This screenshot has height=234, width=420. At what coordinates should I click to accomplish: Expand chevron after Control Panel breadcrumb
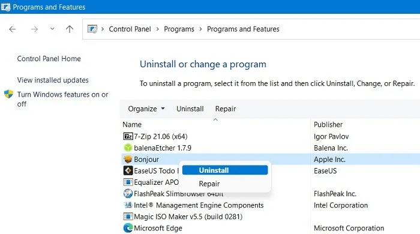[x=157, y=29]
